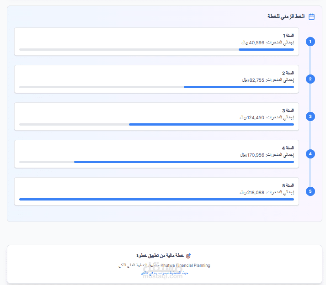Click the الخط الزمني للخطة heading
Image resolution: width=326 pixels, height=285 pixels.
tap(286, 16)
